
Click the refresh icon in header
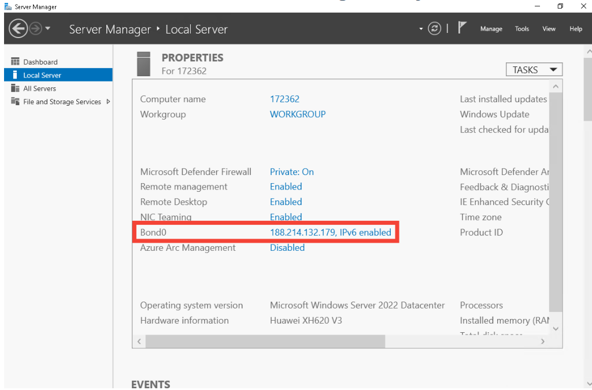(435, 28)
